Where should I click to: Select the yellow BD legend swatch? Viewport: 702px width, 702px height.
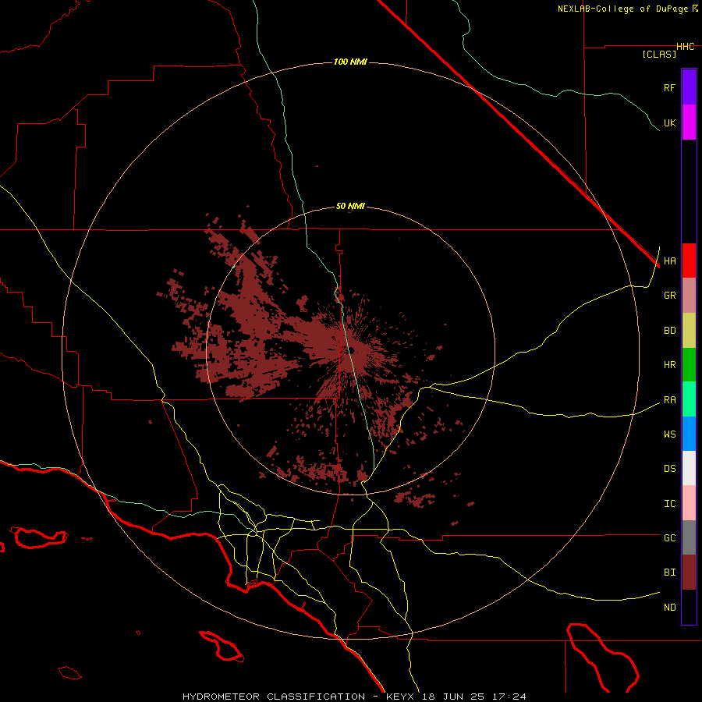[689, 331]
